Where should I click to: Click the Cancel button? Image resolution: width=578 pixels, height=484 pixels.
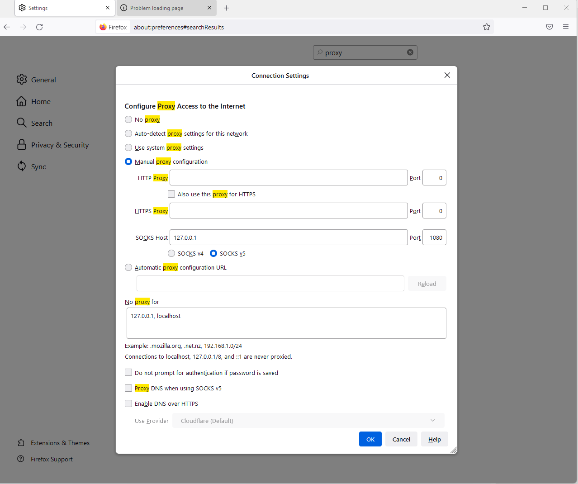coord(401,439)
